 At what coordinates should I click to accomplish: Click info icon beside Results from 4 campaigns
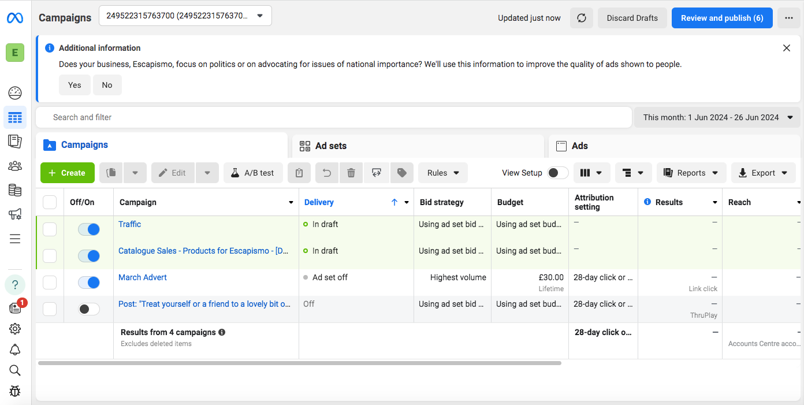[x=222, y=333]
